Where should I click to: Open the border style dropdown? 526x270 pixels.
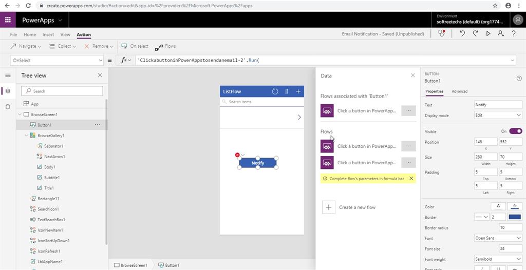tap(482, 217)
